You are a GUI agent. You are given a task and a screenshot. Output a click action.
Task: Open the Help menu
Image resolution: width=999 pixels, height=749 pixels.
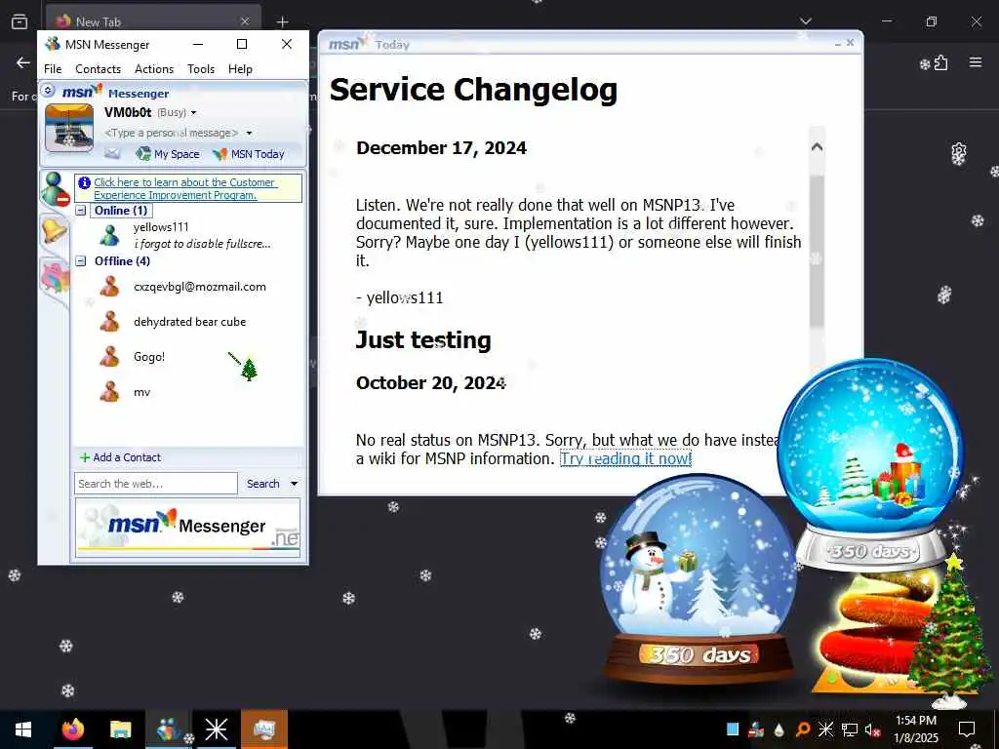(240, 69)
